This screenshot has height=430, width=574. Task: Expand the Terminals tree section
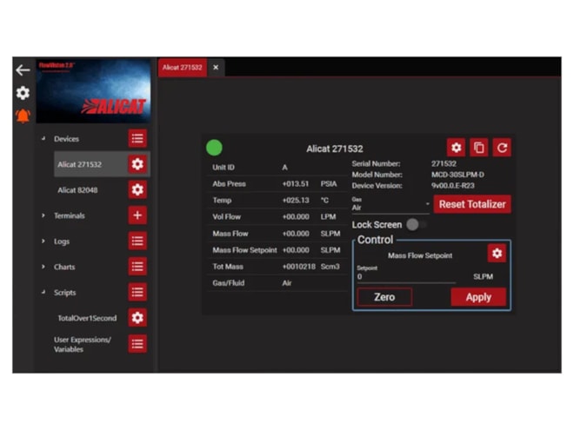point(43,215)
